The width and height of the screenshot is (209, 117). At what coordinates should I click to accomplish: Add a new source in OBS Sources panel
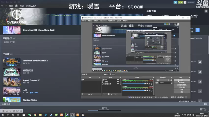pyautogui.click(x=103, y=94)
